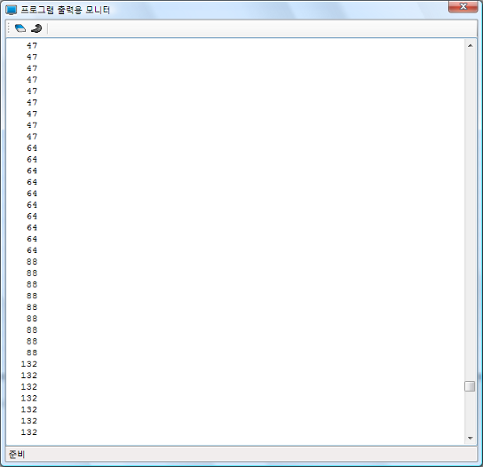Select the last 64 output line
This screenshot has height=467, width=483.
(32, 250)
